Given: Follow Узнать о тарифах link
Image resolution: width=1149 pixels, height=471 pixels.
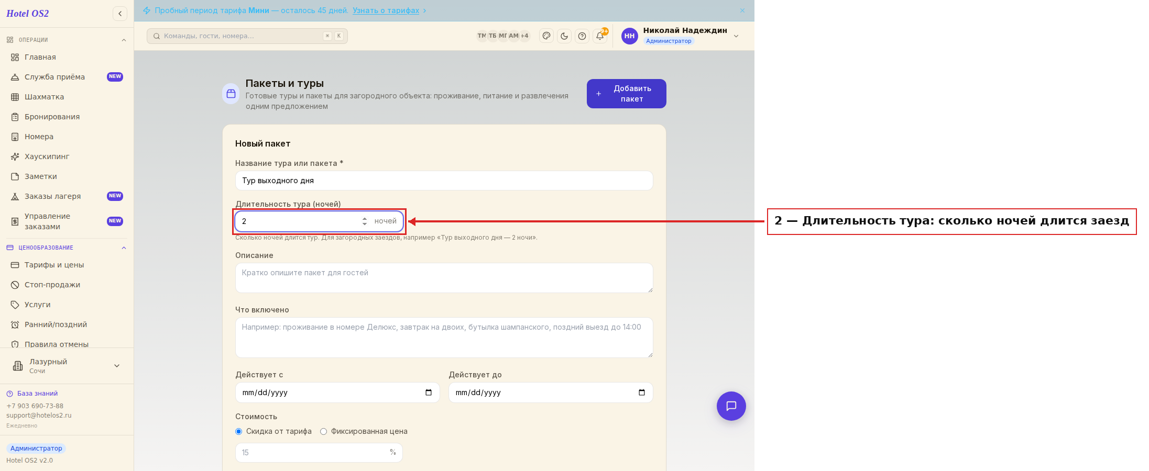Looking at the screenshot, I should coord(386,10).
